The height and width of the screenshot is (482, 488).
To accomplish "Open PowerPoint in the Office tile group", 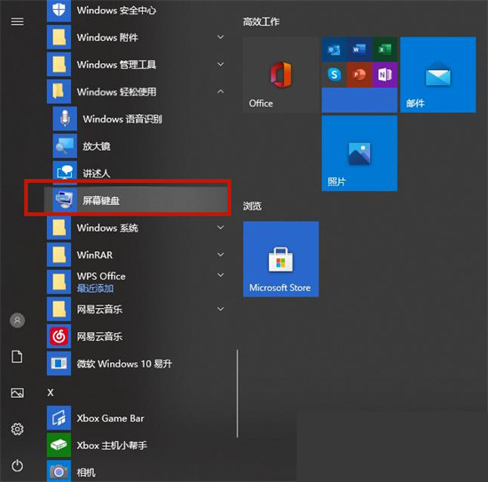I will [x=359, y=75].
